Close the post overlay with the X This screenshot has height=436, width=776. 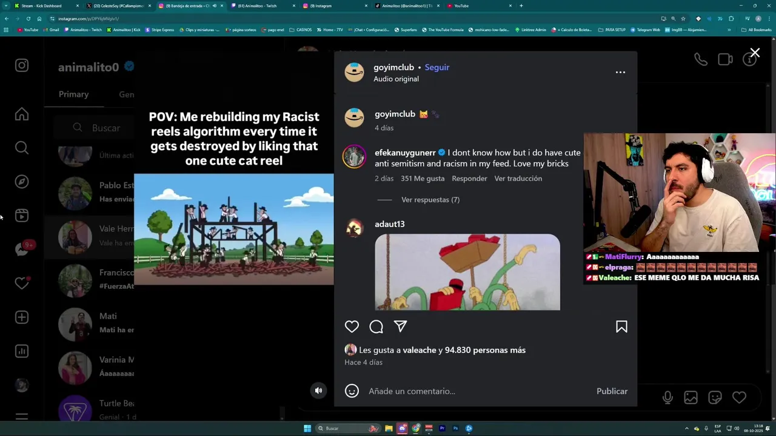tap(755, 53)
